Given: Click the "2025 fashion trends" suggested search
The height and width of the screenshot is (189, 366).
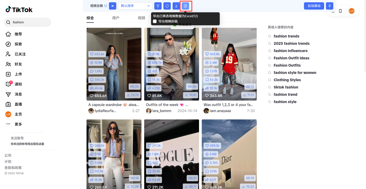Looking at the screenshot, I should [x=291, y=44].
